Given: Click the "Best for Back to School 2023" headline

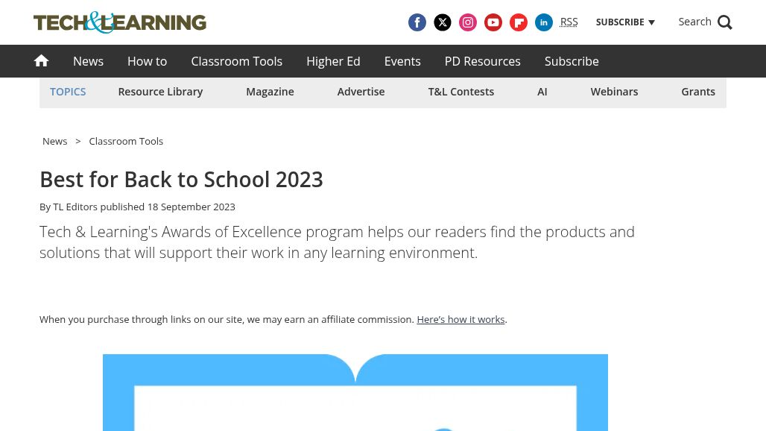Looking at the screenshot, I should point(181,180).
